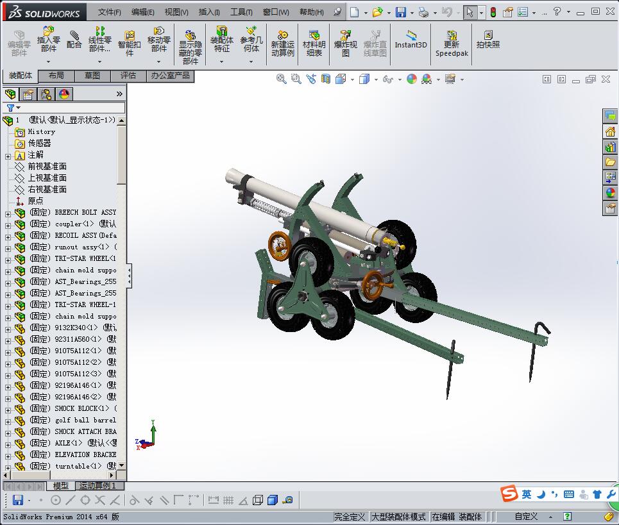The image size is (619, 525).
Task: Select the 原点 origin item
Action: pyautogui.click(x=35, y=201)
